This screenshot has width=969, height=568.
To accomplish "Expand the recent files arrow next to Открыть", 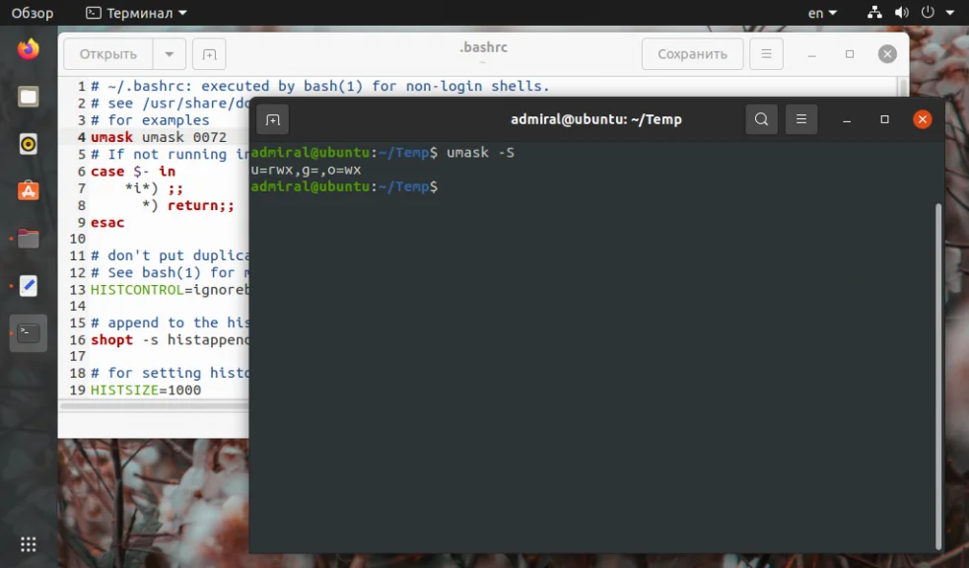I will [x=169, y=54].
